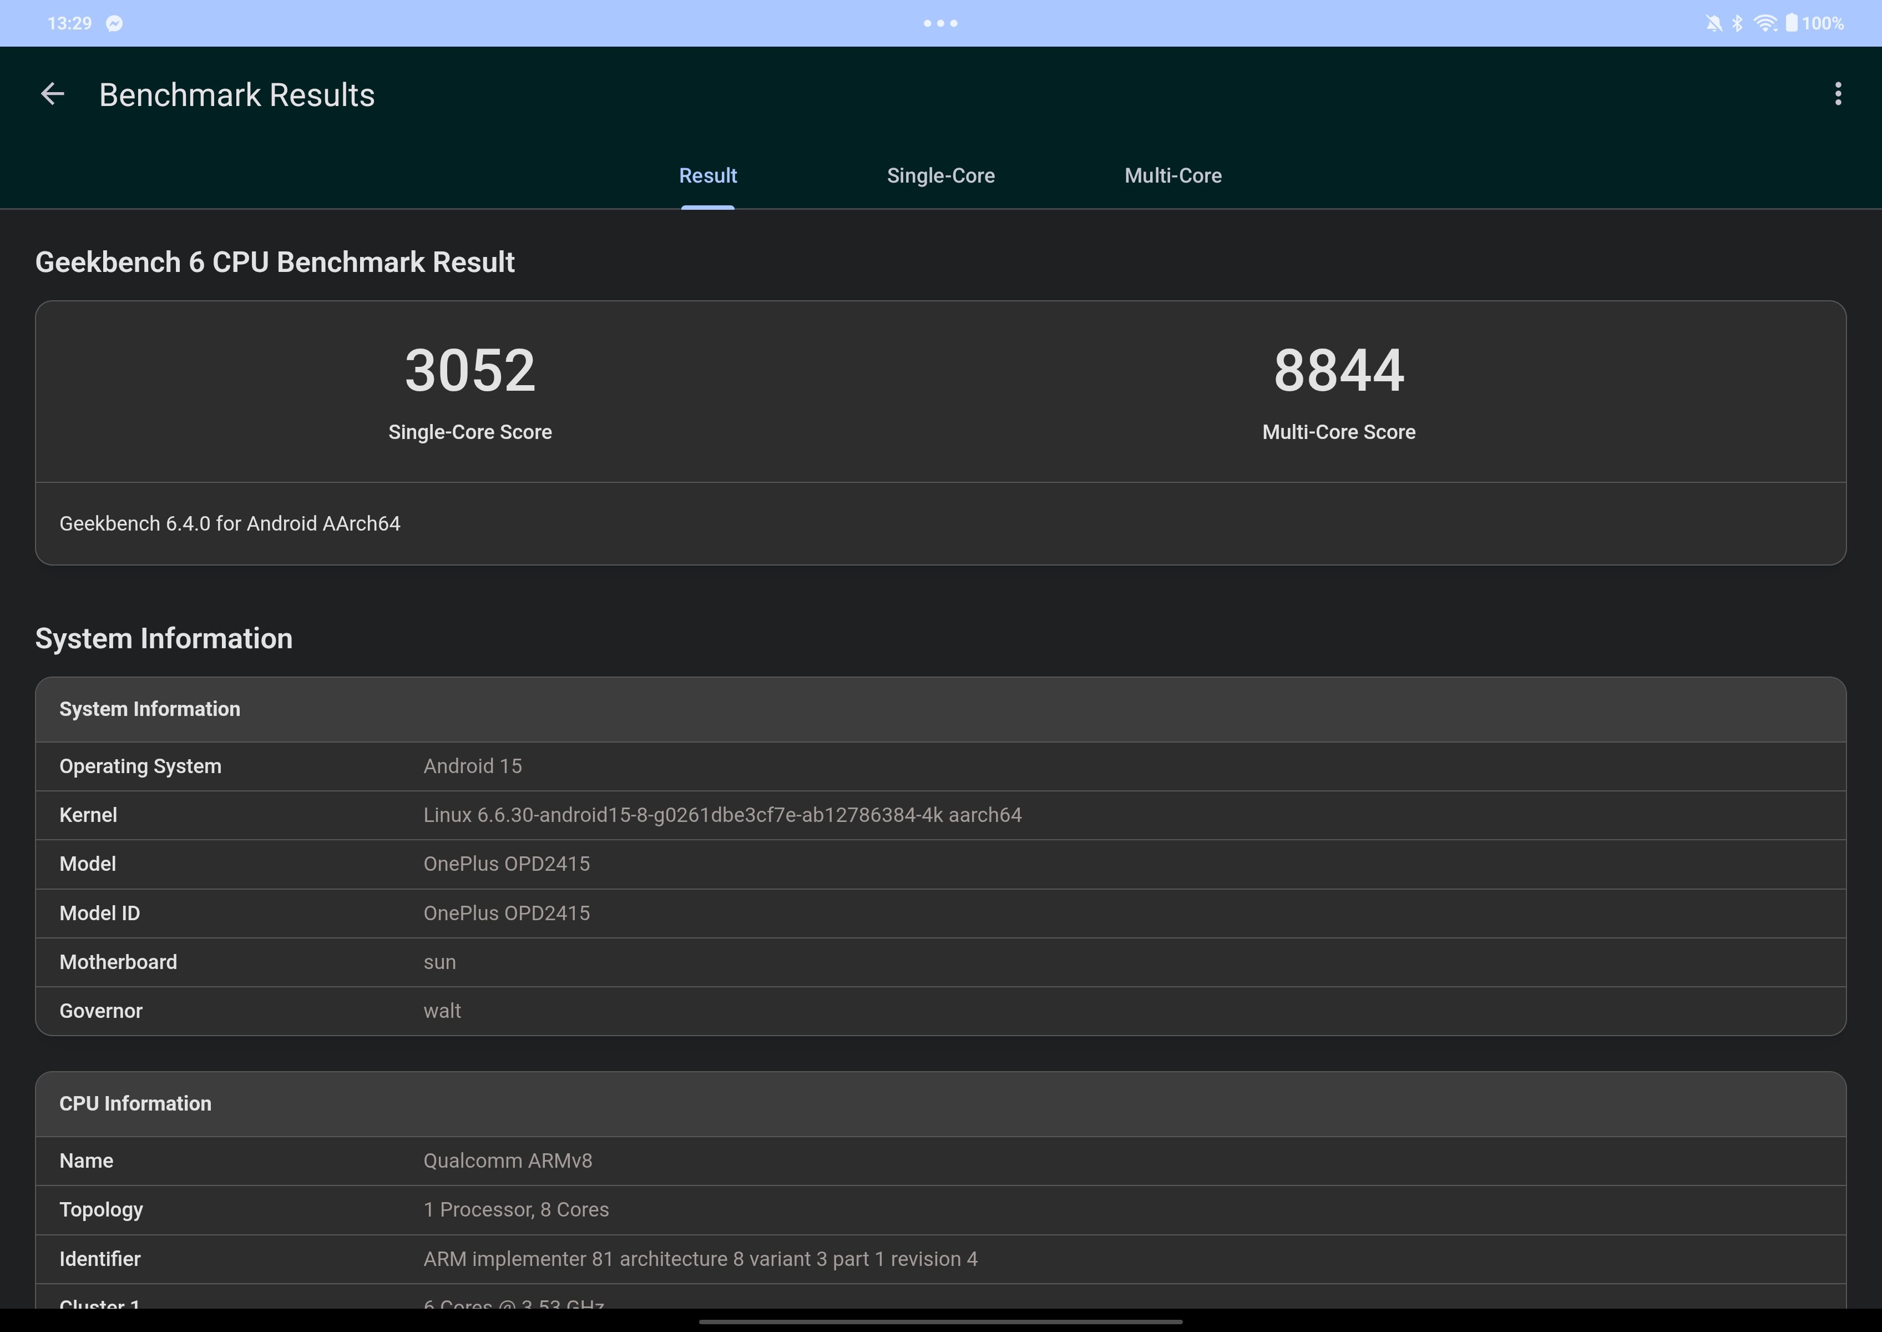Tap the Identifier row label
Screen dimensions: 1882x1332
[x=100, y=1259]
